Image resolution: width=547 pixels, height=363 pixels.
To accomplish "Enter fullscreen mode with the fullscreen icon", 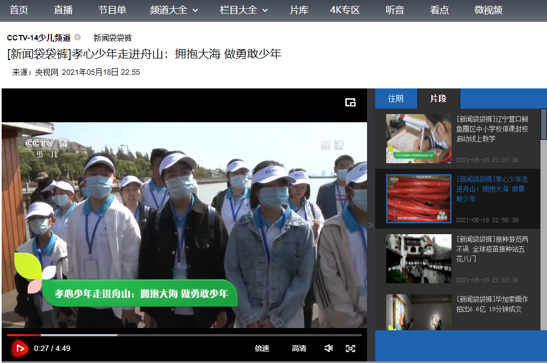I will point(350,348).
